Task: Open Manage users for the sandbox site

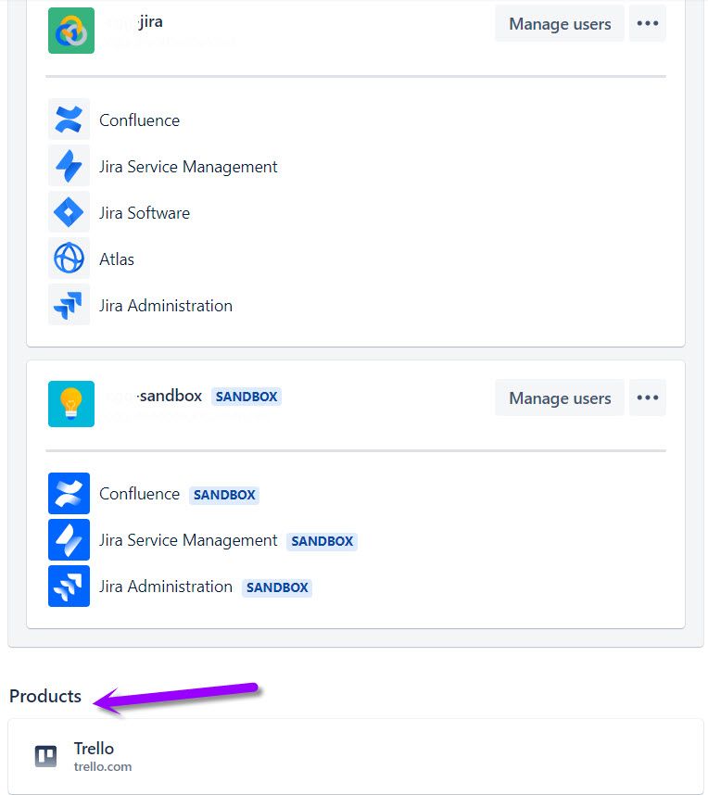Action: 560,397
